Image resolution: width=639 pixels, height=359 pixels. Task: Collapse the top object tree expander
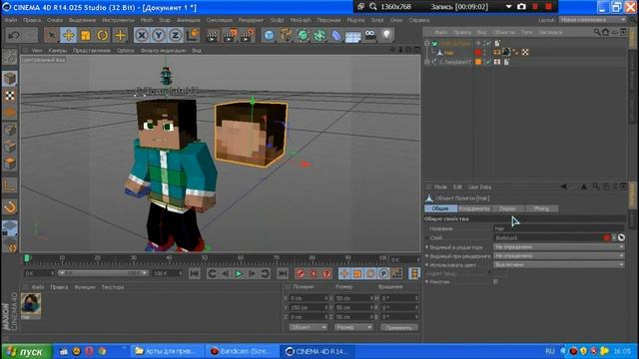pyautogui.click(x=427, y=43)
